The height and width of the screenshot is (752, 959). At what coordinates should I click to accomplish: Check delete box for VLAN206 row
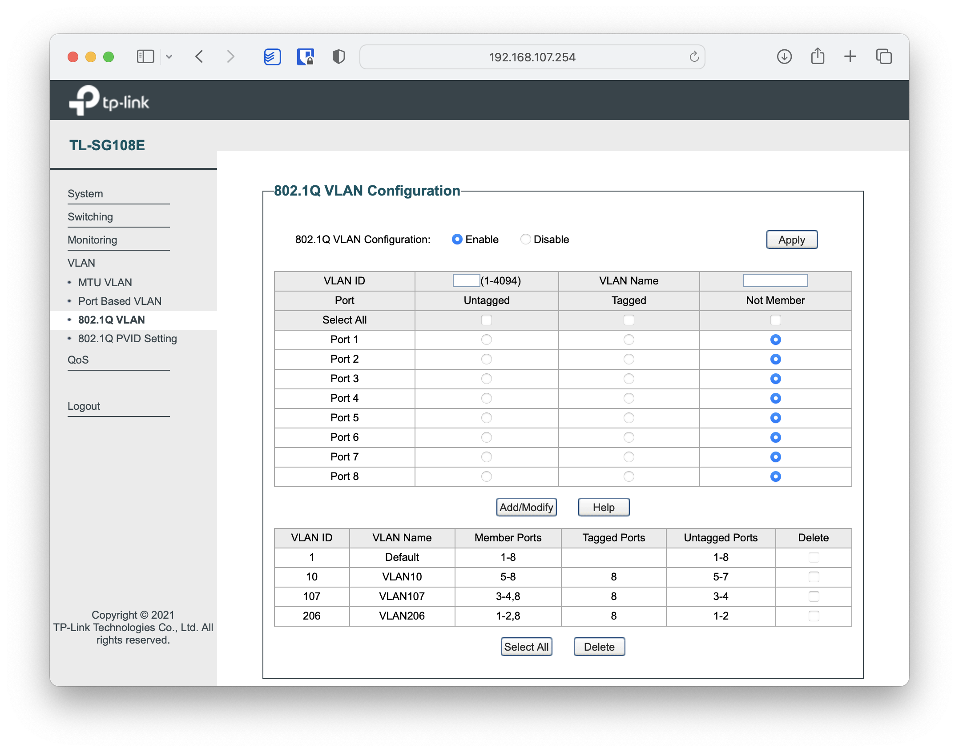coord(814,616)
